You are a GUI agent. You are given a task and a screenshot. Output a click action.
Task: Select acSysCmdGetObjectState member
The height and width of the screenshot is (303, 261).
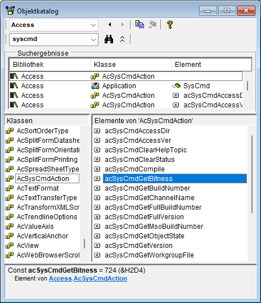pyautogui.click(x=145, y=236)
